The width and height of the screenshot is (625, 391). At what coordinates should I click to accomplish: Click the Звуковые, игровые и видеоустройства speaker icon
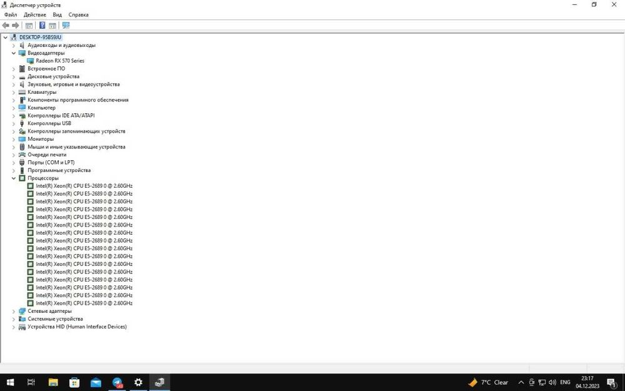click(22, 84)
